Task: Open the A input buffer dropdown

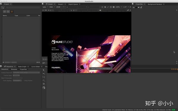Action: tap(77, 7)
